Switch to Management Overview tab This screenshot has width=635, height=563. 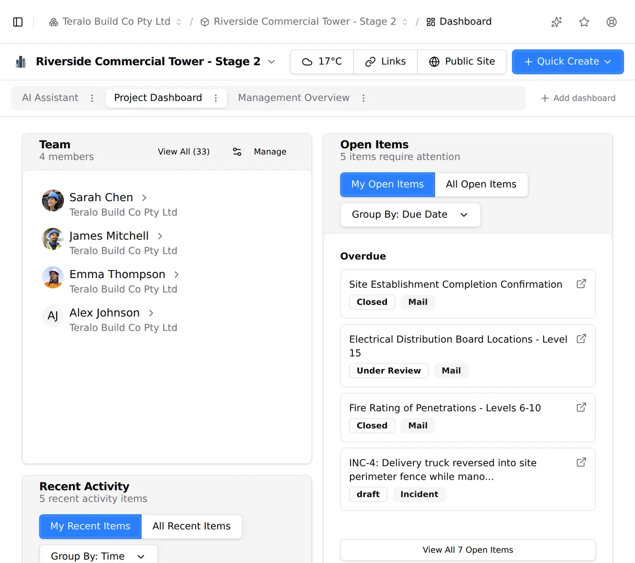coord(294,98)
